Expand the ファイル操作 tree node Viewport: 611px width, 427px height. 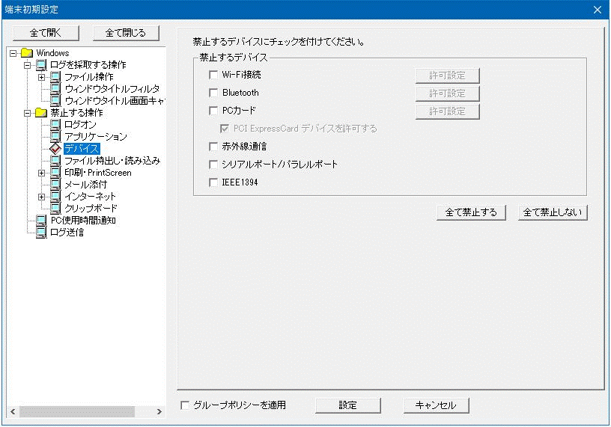click(42, 77)
